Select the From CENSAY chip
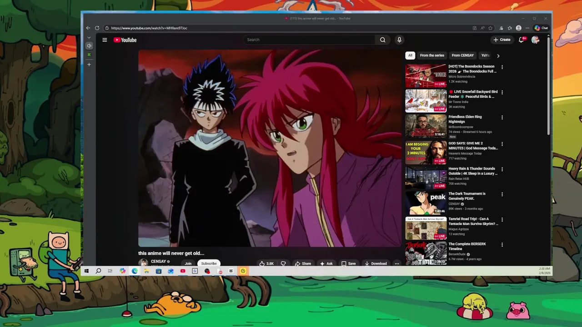Image resolution: width=582 pixels, height=327 pixels. tap(463, 55)
